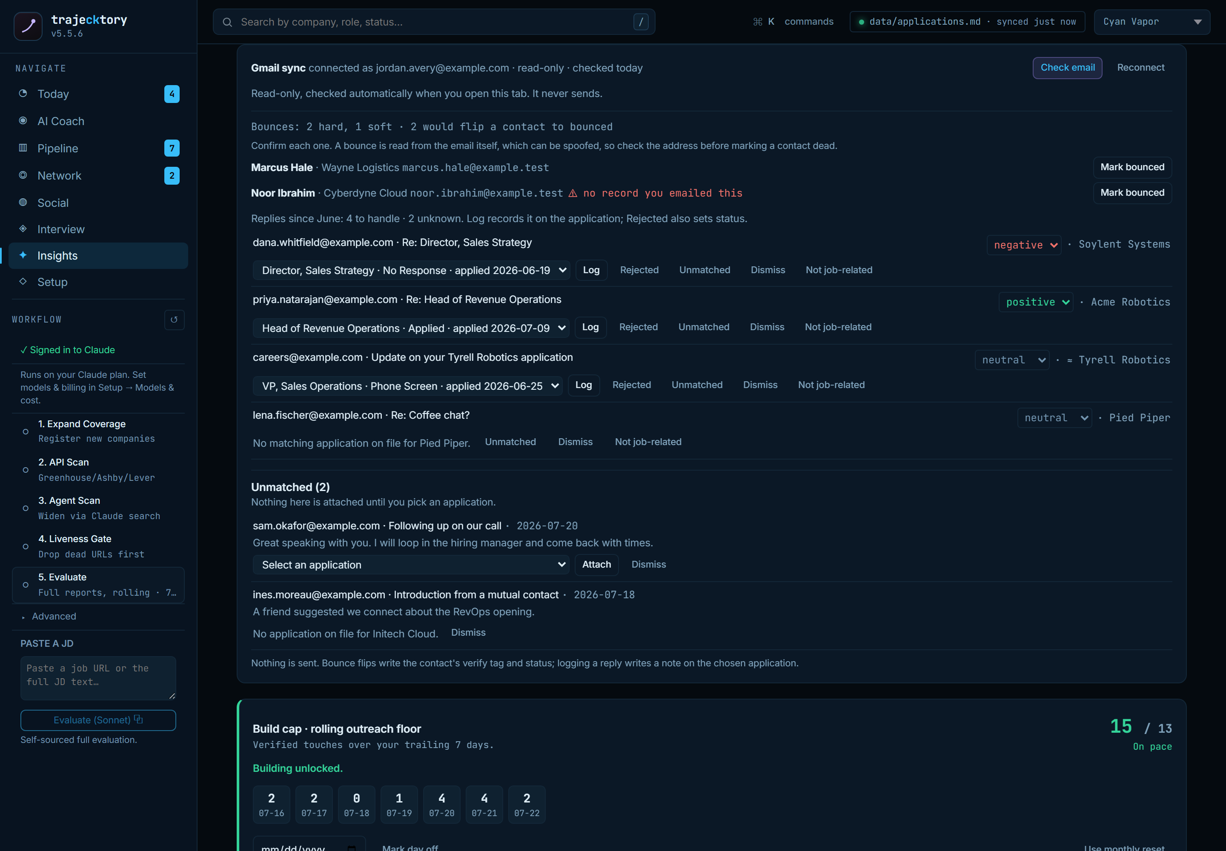Select the Liveness Gate step radio circle
Screen dimensions: 1226x851
tap(26, 546)
